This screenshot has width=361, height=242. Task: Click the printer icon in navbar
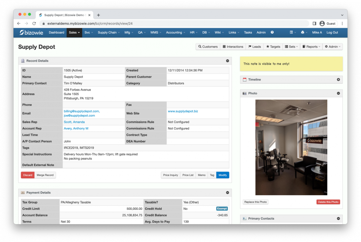tap(303, 33)
